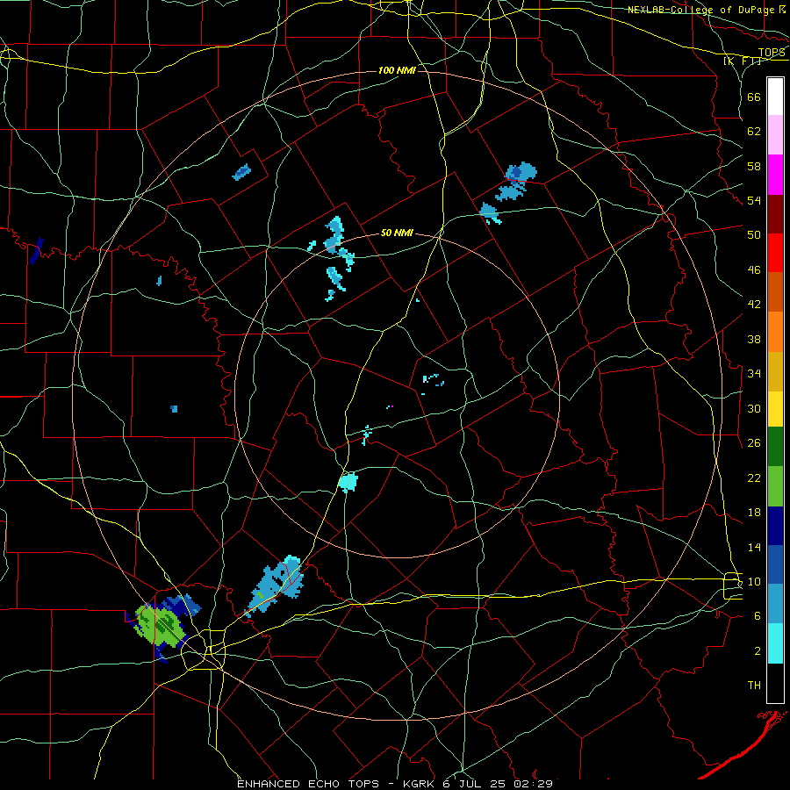Click the "TOPS" legend heading

coord(772,53)
